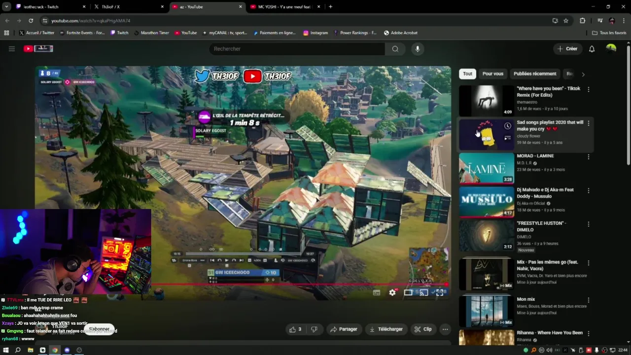Viewport: 631px width, 355px height.
Task: Click the Partager button
Action: [344, 329]
